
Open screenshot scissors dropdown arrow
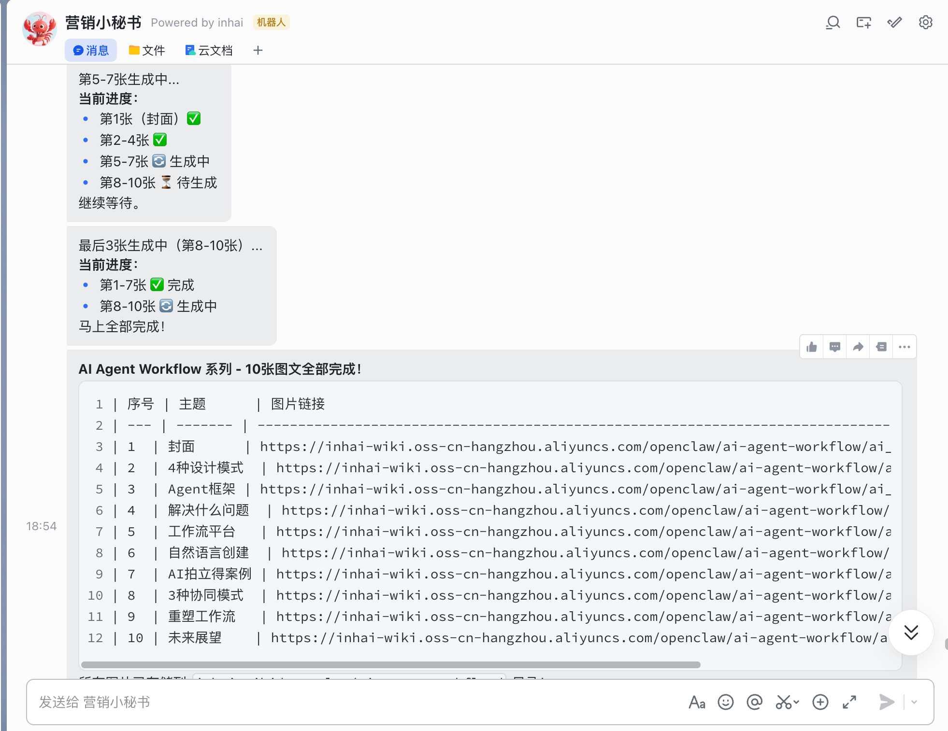796,702
